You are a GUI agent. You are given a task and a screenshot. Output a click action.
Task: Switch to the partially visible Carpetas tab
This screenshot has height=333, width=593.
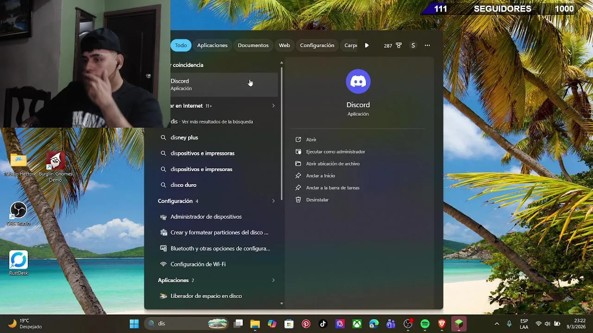click(351, 45)
